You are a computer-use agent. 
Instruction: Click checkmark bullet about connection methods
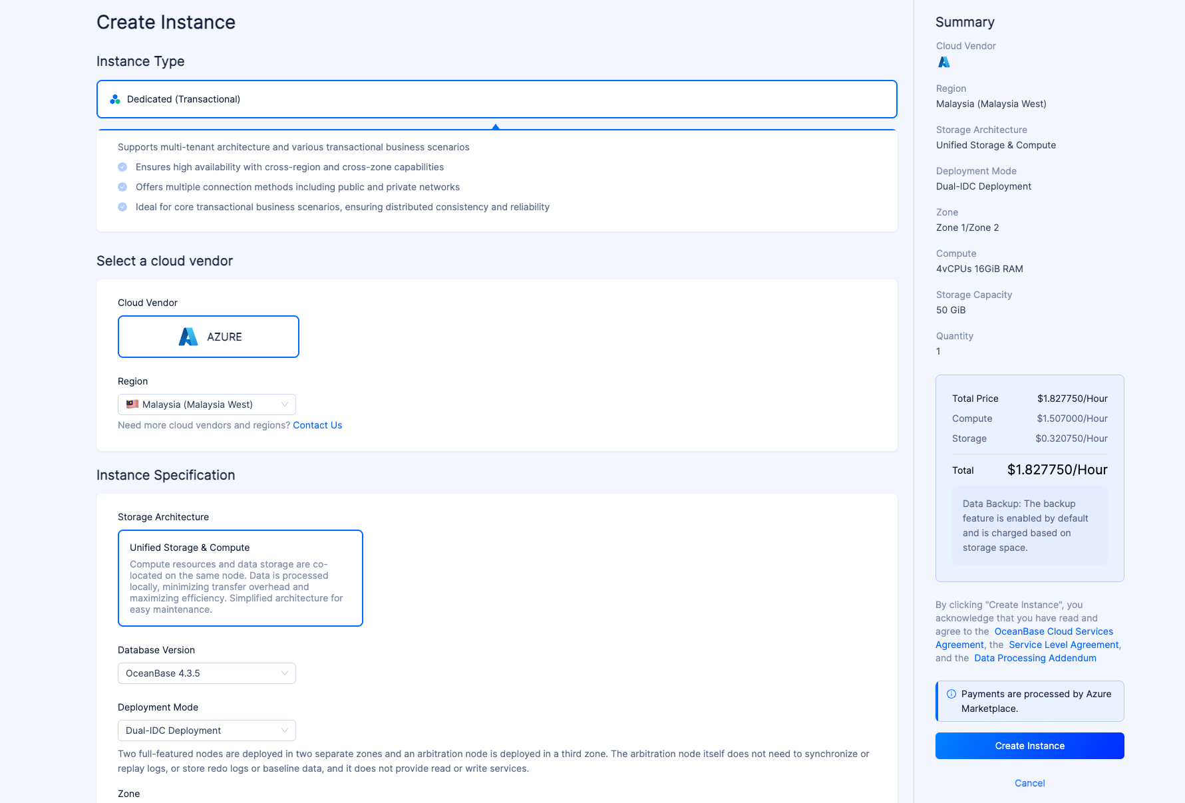(x=122, y=187)
